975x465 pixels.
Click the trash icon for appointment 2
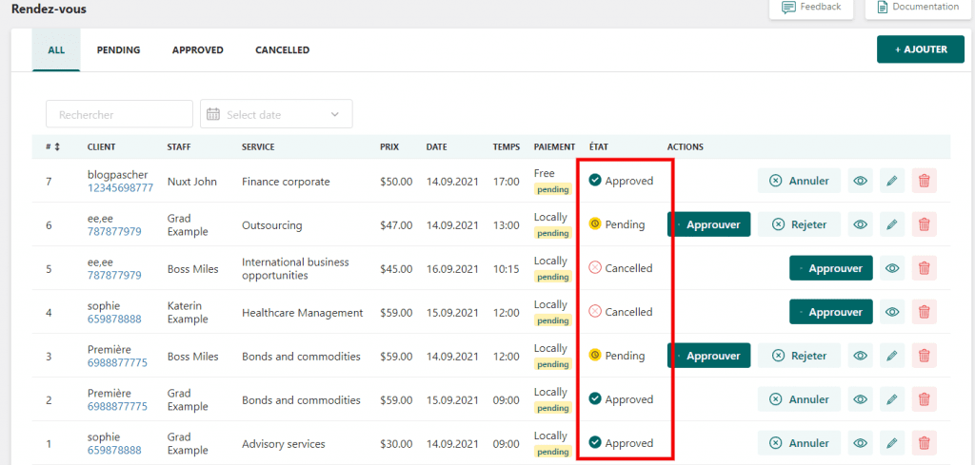pyautogui.click(x=923, y=399)
